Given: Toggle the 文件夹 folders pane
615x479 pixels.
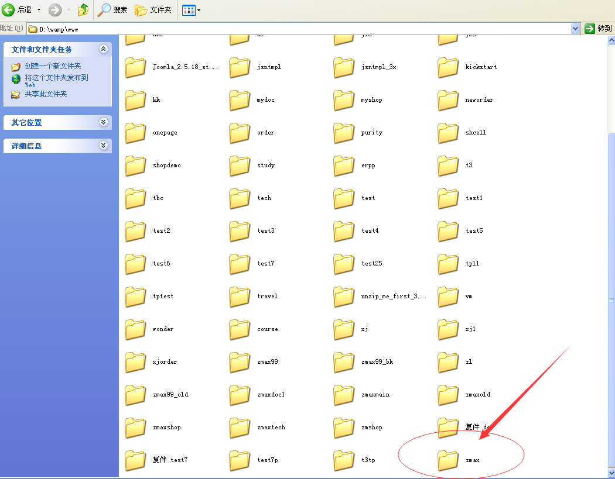Looking at the screenshot, I should point(153,10).
